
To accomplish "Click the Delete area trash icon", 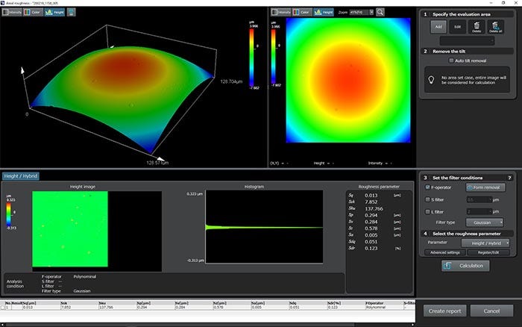I will 477,27.
